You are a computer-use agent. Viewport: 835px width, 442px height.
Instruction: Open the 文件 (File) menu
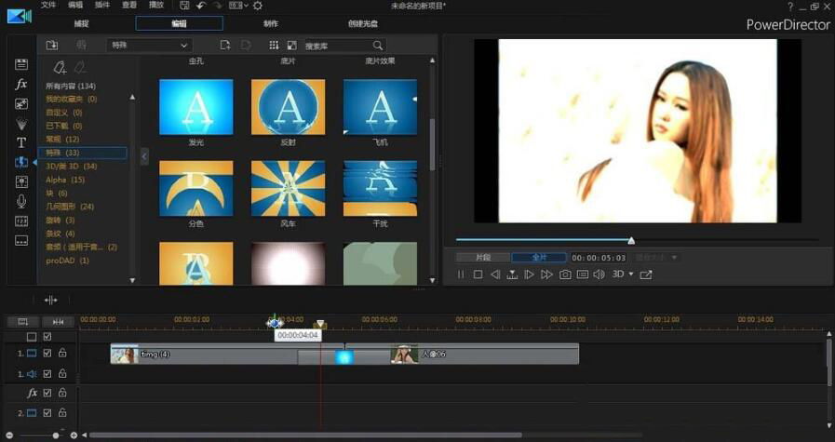[x=48, y=6]
